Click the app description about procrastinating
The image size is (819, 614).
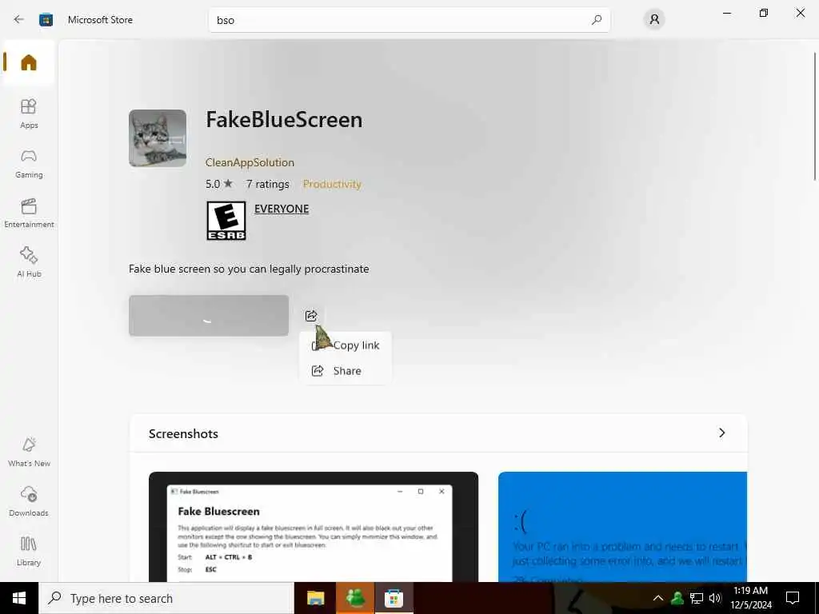[250, 269]
